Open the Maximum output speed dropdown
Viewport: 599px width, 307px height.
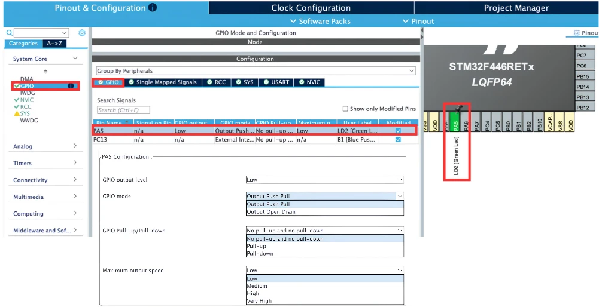point(325,271)
